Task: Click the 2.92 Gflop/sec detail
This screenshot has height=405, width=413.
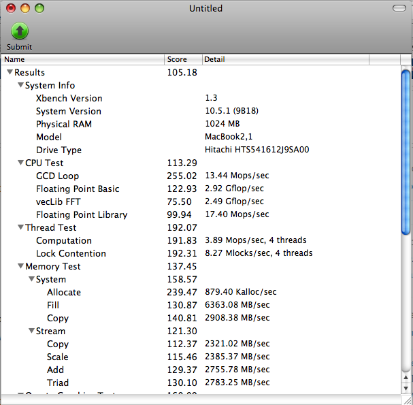Action: click(x=235, y=189)
